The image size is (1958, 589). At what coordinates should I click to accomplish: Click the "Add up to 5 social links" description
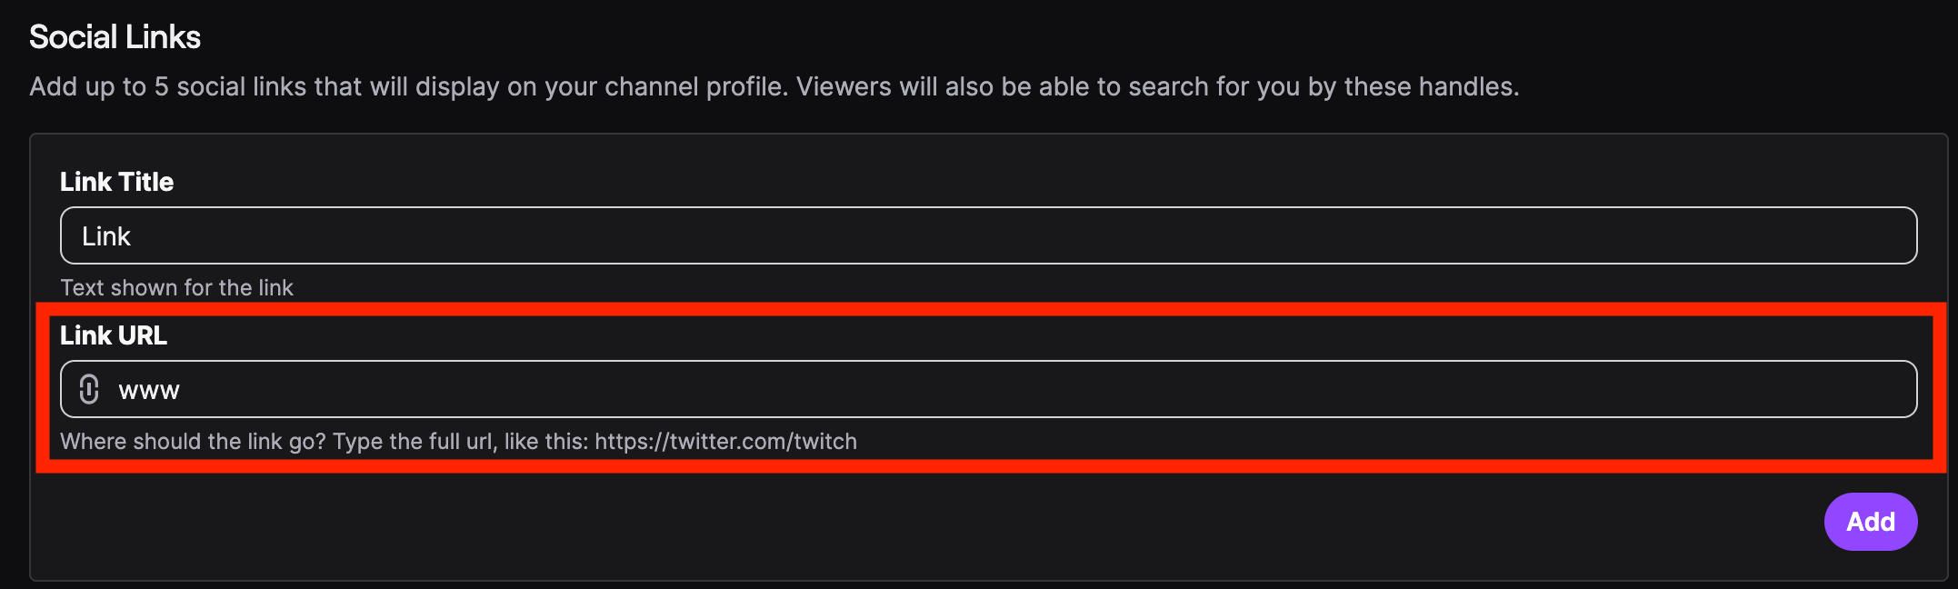point(227,86)
